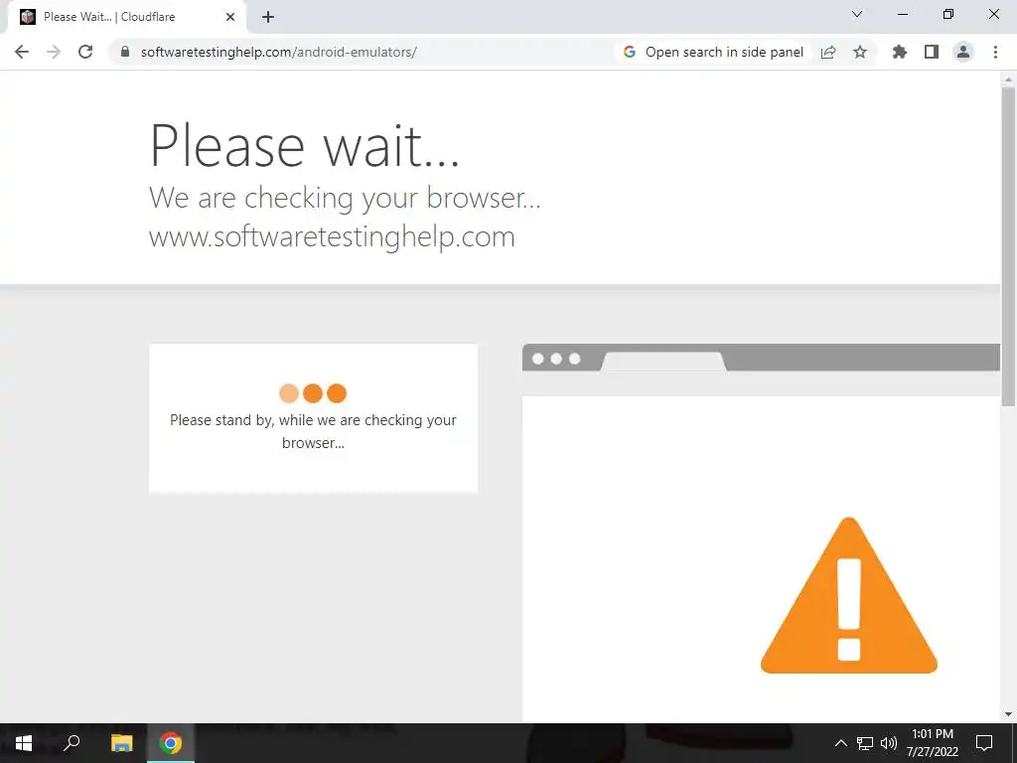
Task: Reload the current page
Action: [85, 52]
